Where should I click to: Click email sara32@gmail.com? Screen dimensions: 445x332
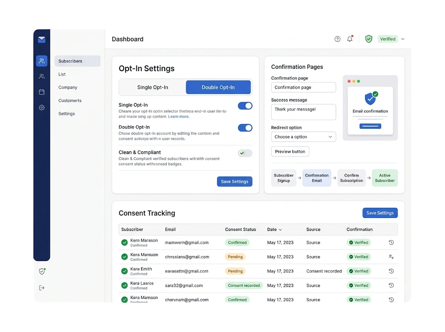184,286
